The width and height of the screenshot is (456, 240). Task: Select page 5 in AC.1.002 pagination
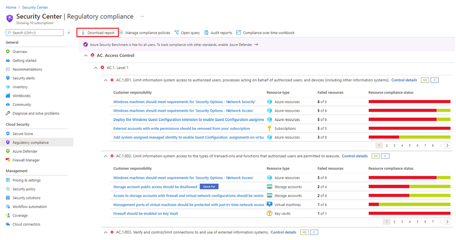[417, 222]
